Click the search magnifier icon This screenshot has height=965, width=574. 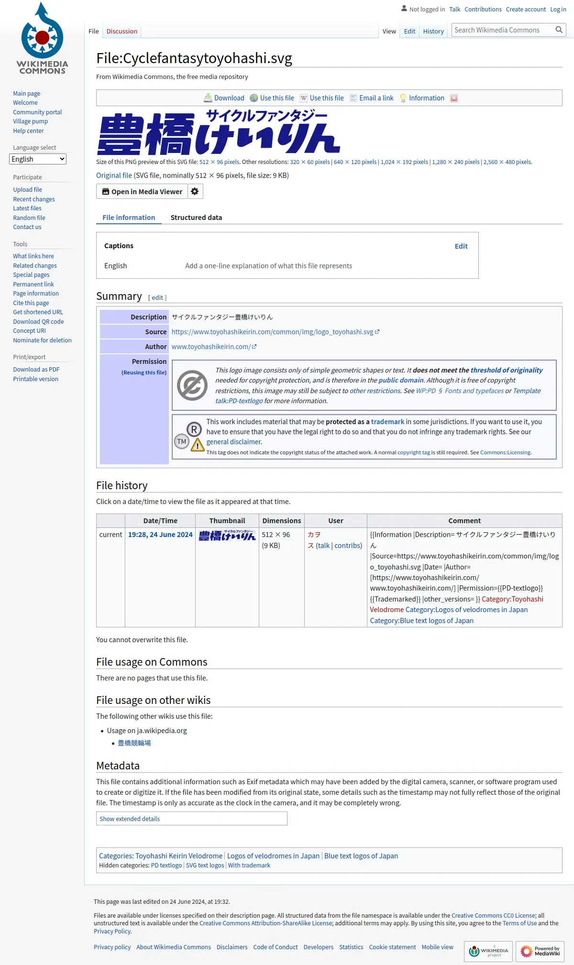(x=559, y=30)
